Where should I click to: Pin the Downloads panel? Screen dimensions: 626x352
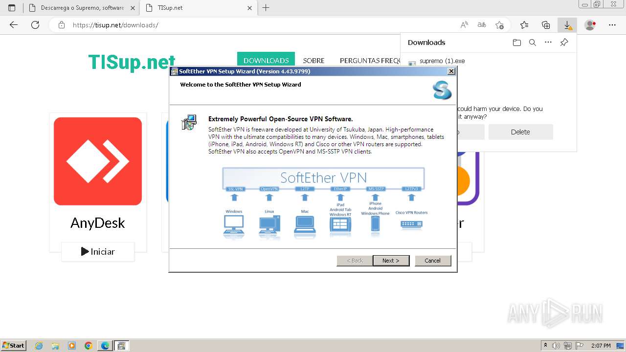(564, 43)
